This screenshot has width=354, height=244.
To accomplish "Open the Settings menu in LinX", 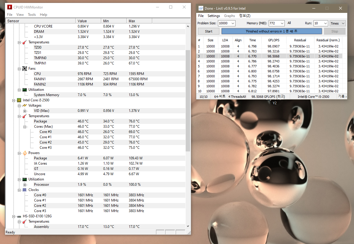I will coord(214,16).
